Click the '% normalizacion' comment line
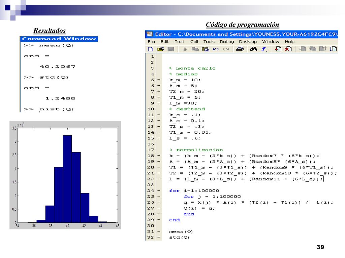The height and width of the screenshot is (258, 345). click(x=196, y=150)
